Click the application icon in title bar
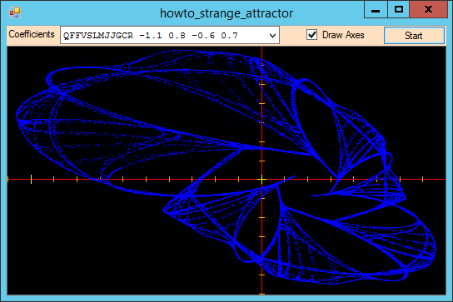 click(14, 12)
